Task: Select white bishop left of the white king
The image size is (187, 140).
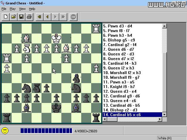Action: [27, 38]
